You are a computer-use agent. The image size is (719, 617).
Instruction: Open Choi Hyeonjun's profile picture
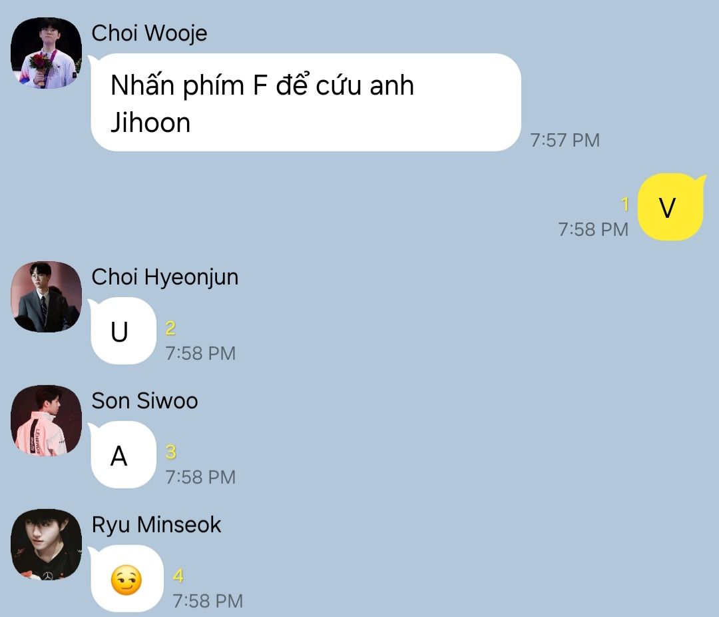click(x=47, y=297)
